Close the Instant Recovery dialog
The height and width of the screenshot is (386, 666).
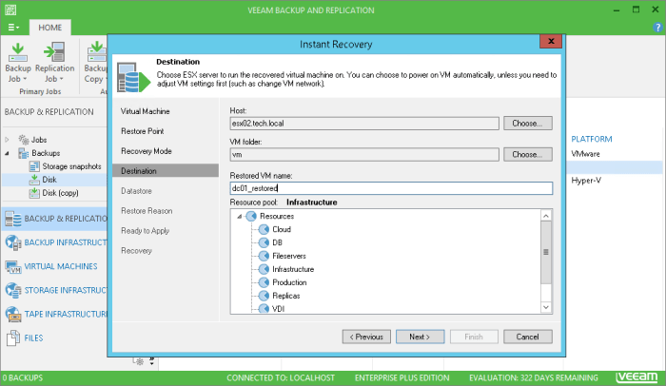pos(551,41)
